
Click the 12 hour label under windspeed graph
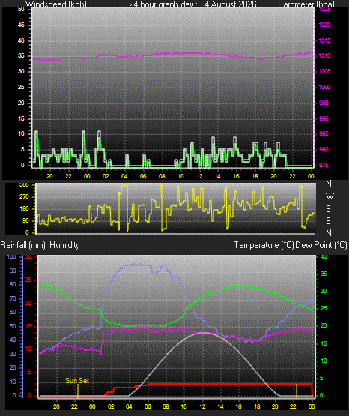click(x=199, y=176)
